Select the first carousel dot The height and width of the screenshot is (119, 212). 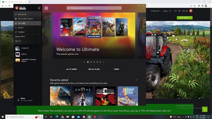pos(88,62)
